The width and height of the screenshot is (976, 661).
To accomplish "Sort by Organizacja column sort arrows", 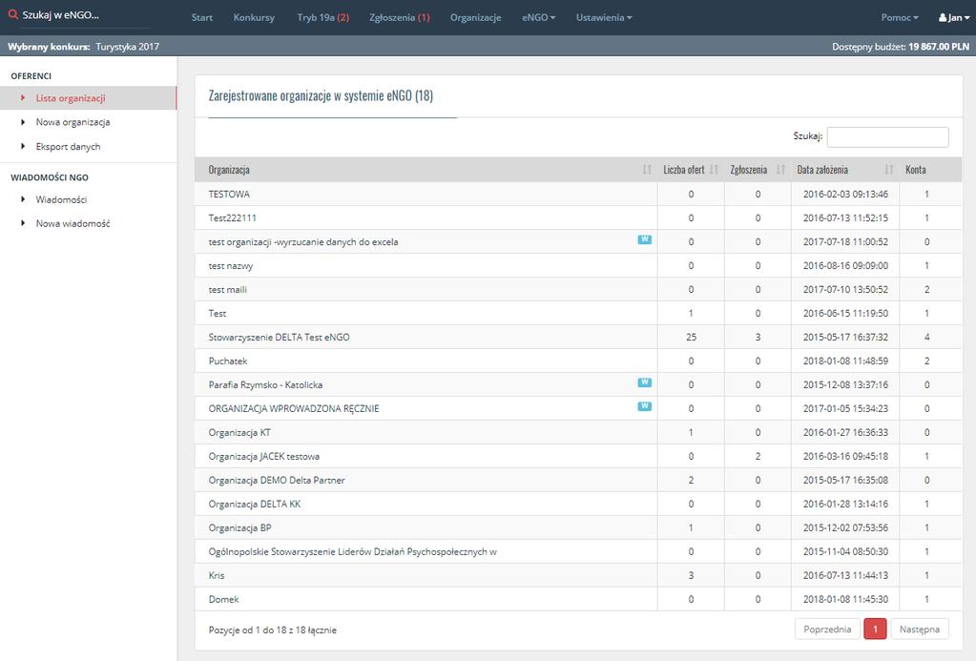I will pyautogui.click(x=647, y=169).
